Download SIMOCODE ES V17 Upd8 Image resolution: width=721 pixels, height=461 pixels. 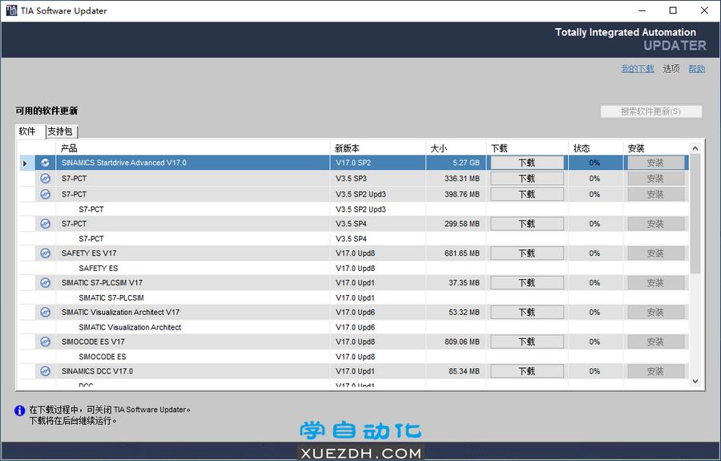click(x=527, y=342)
